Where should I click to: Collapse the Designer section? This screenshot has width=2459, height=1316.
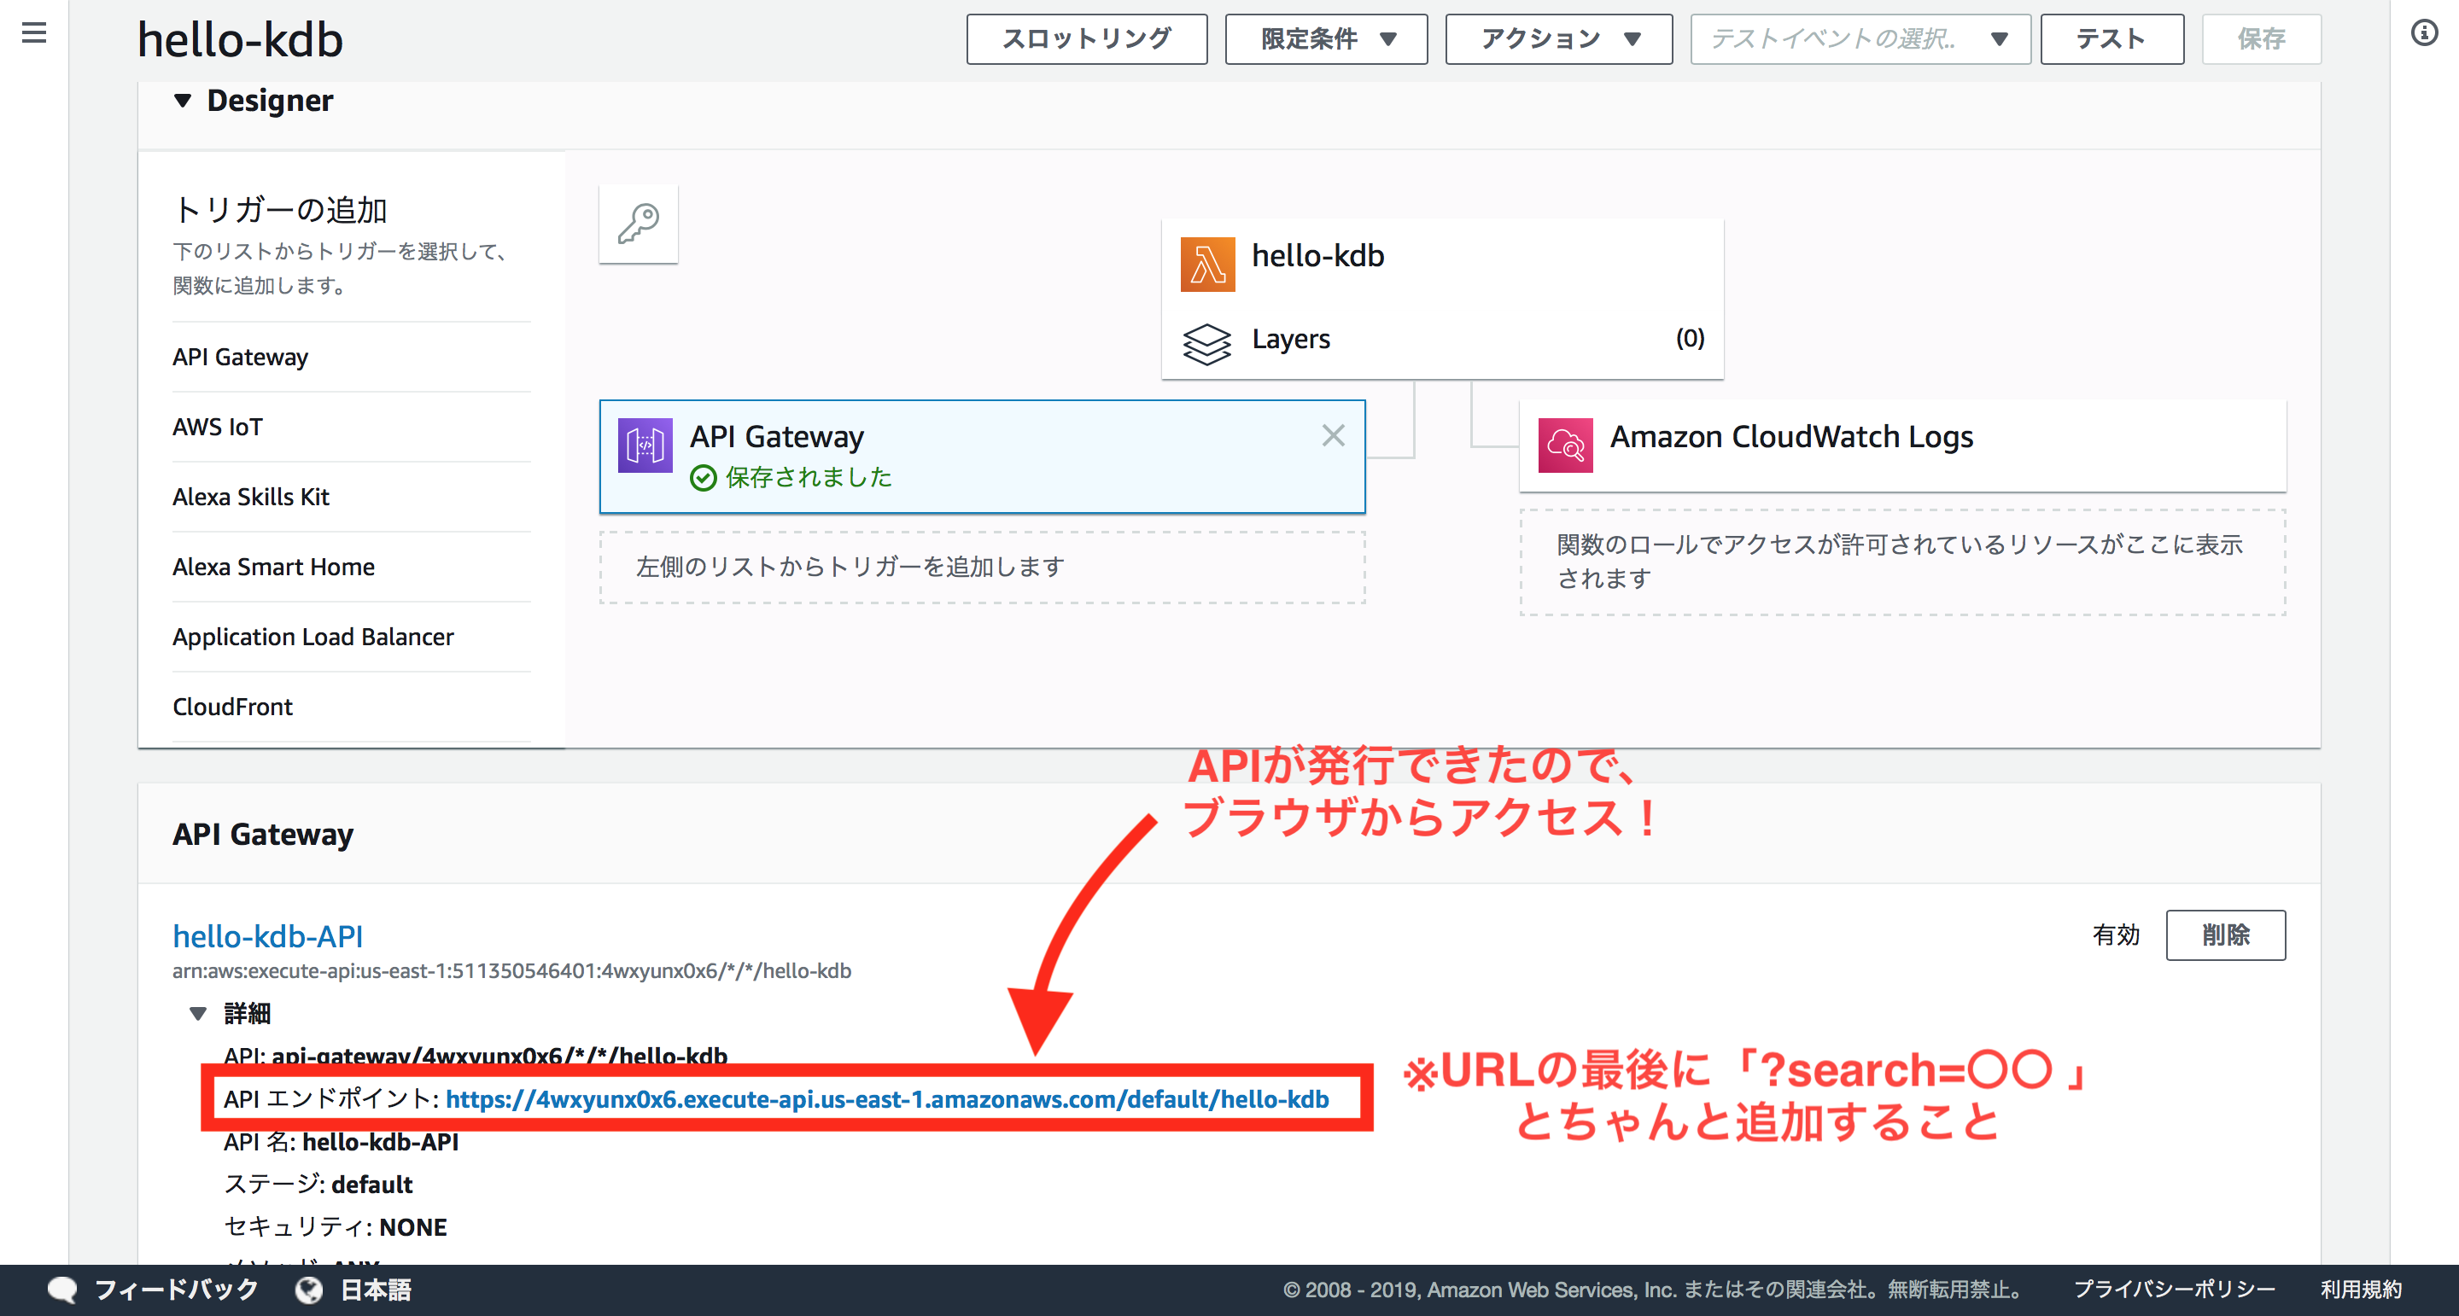183,100
